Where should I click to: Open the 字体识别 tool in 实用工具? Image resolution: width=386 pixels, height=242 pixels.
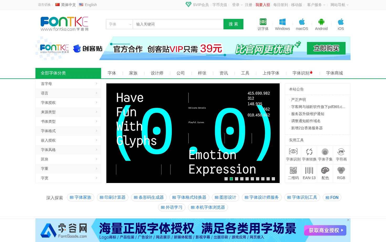click(293, 155)
